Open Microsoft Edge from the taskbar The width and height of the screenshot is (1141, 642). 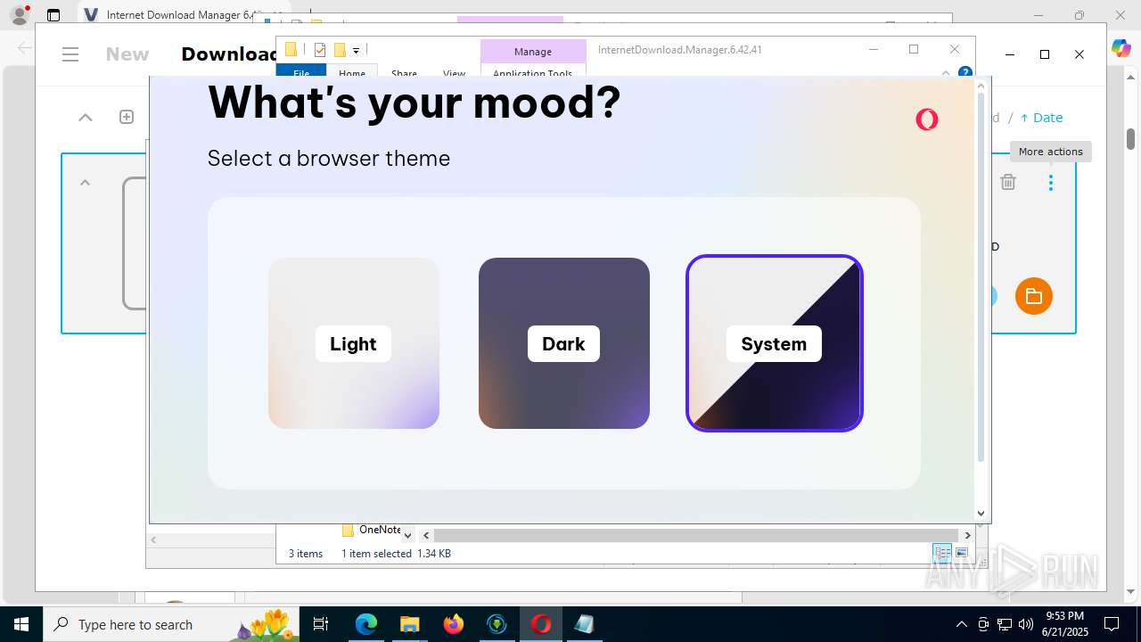(x=366, y=624)
